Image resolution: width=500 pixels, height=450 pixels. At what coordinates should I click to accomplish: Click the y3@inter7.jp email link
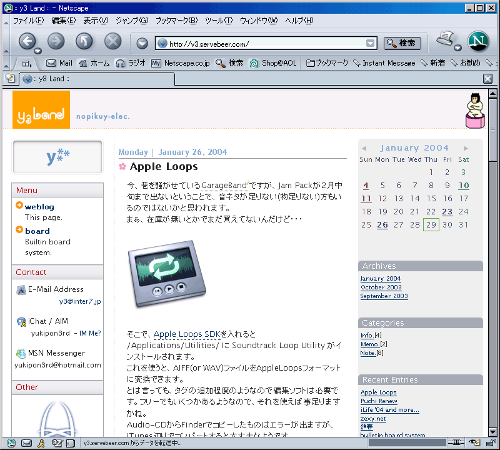(80, 301)
